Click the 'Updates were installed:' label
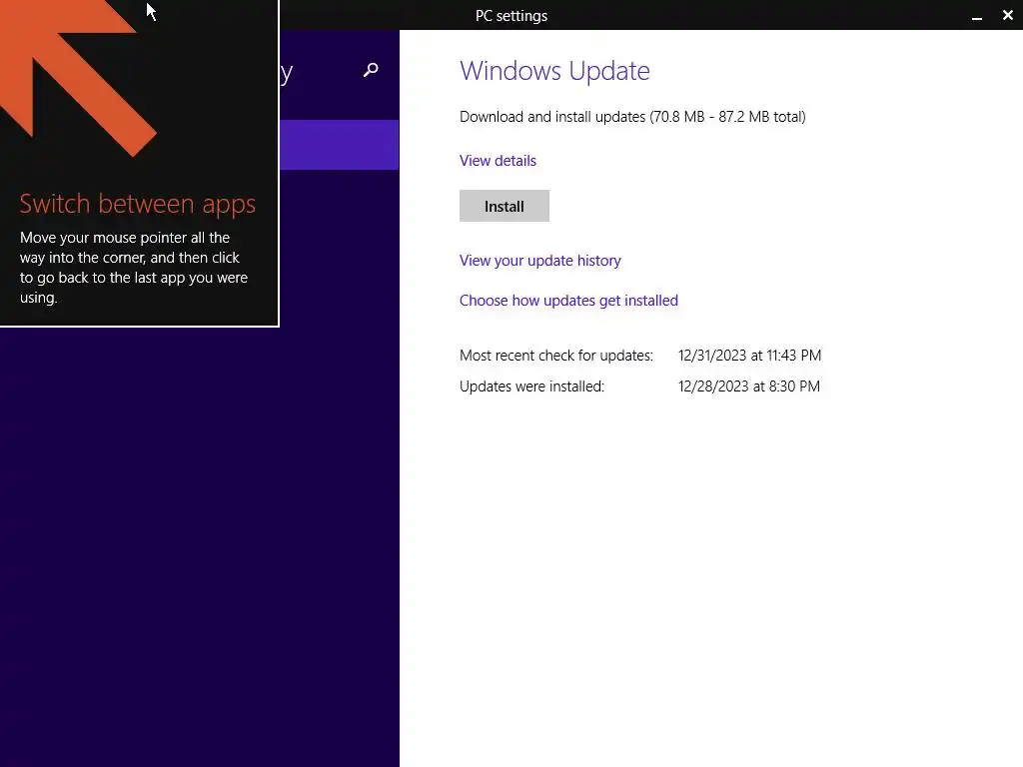 (x=531, y=386)
